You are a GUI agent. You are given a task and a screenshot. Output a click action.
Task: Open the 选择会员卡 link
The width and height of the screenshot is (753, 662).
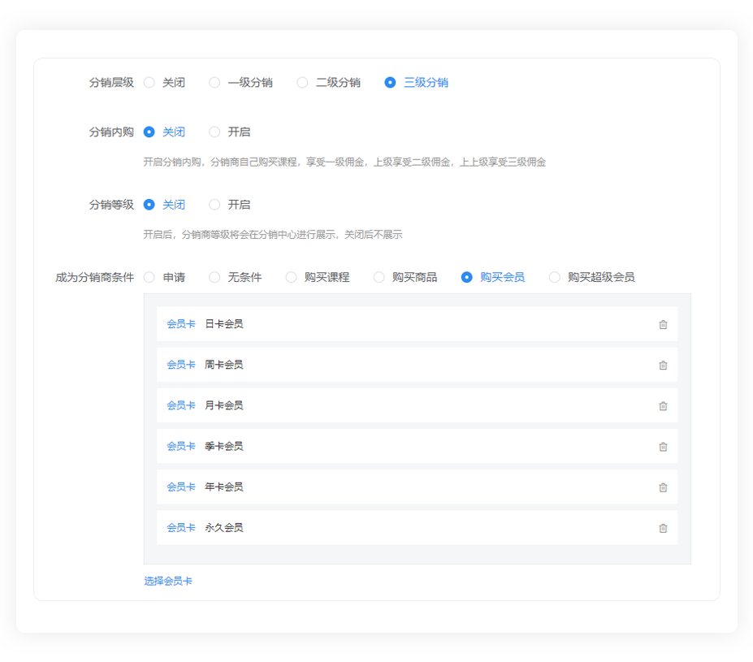(x=168, y=581)
